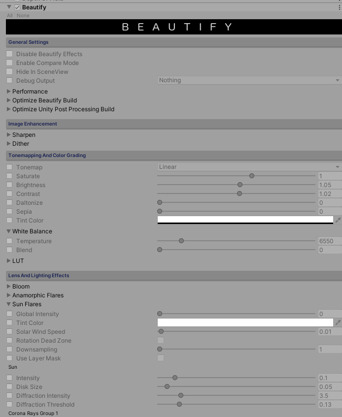Click the Image Enhancement section header
The image size is (342, 417).
pyautogui.click(x=174, y=124)
